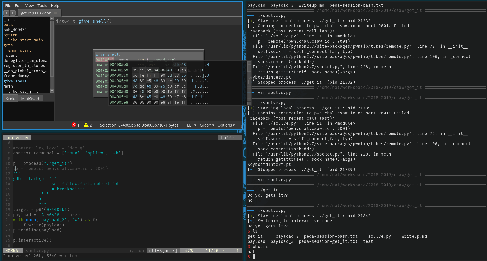Click the yellow warning indicator icon
The width and height of the screenshot is (487, 261).
(x=86, y=125)
